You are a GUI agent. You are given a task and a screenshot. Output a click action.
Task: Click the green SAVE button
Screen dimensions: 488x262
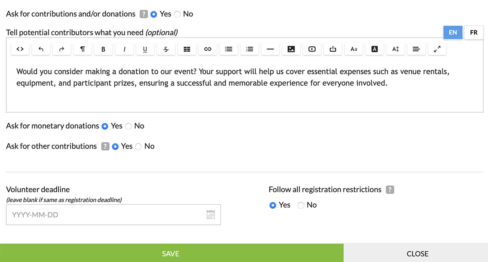pos(171,253)
